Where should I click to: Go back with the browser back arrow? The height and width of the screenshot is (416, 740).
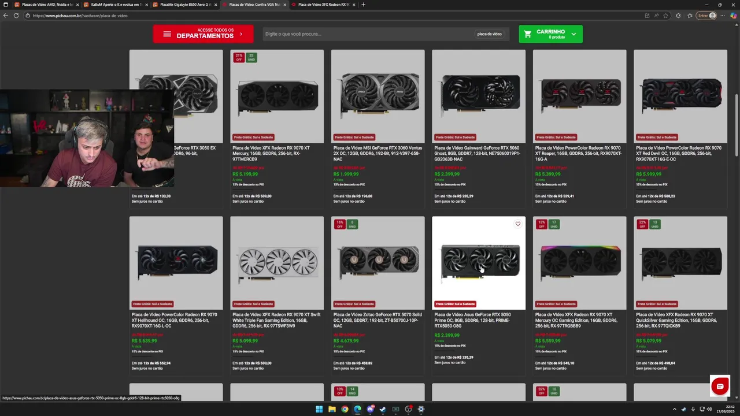tap(6, 16)
